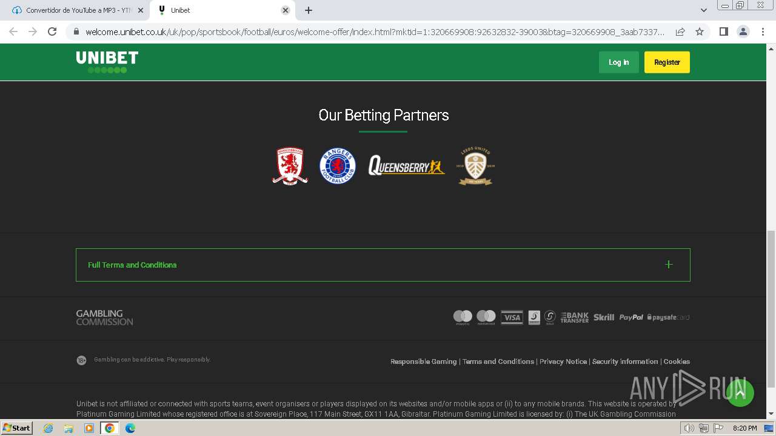Viewport: 776px width, 436px height.
Task: Click the Mastercard payment icon
Action: click(x=486, y=317)
